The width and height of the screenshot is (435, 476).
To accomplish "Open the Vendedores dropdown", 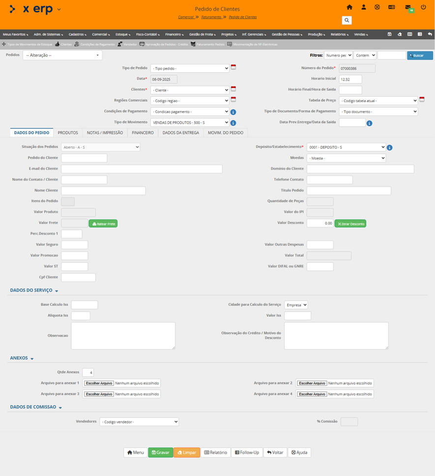I will (x=139, y=422).
